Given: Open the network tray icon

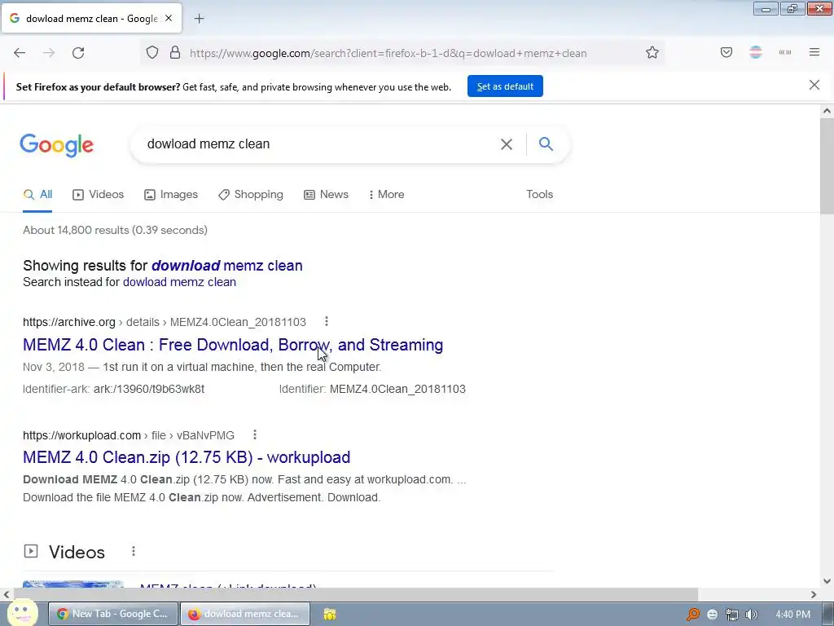Looking at the screenshot, I should 732,615.
